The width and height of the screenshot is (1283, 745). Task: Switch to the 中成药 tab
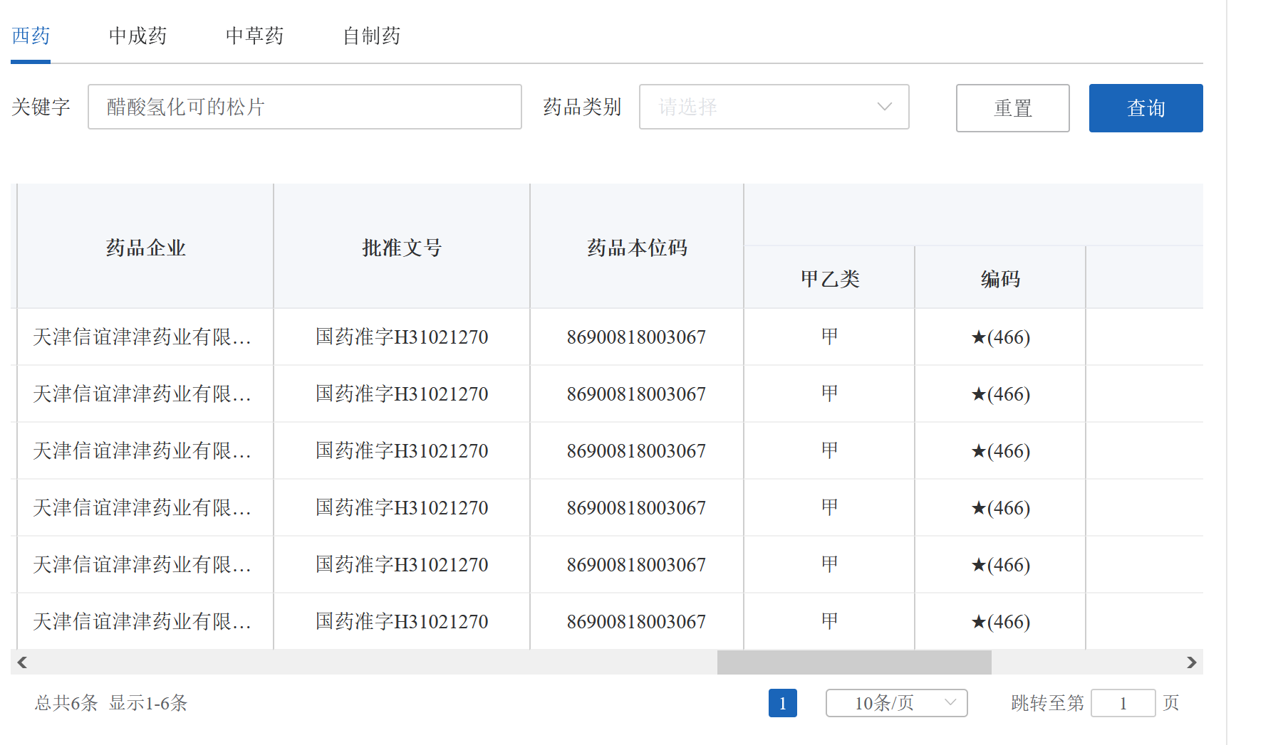coord(137,36)
